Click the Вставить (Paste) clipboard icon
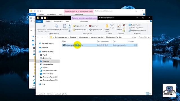 point(64,26)
